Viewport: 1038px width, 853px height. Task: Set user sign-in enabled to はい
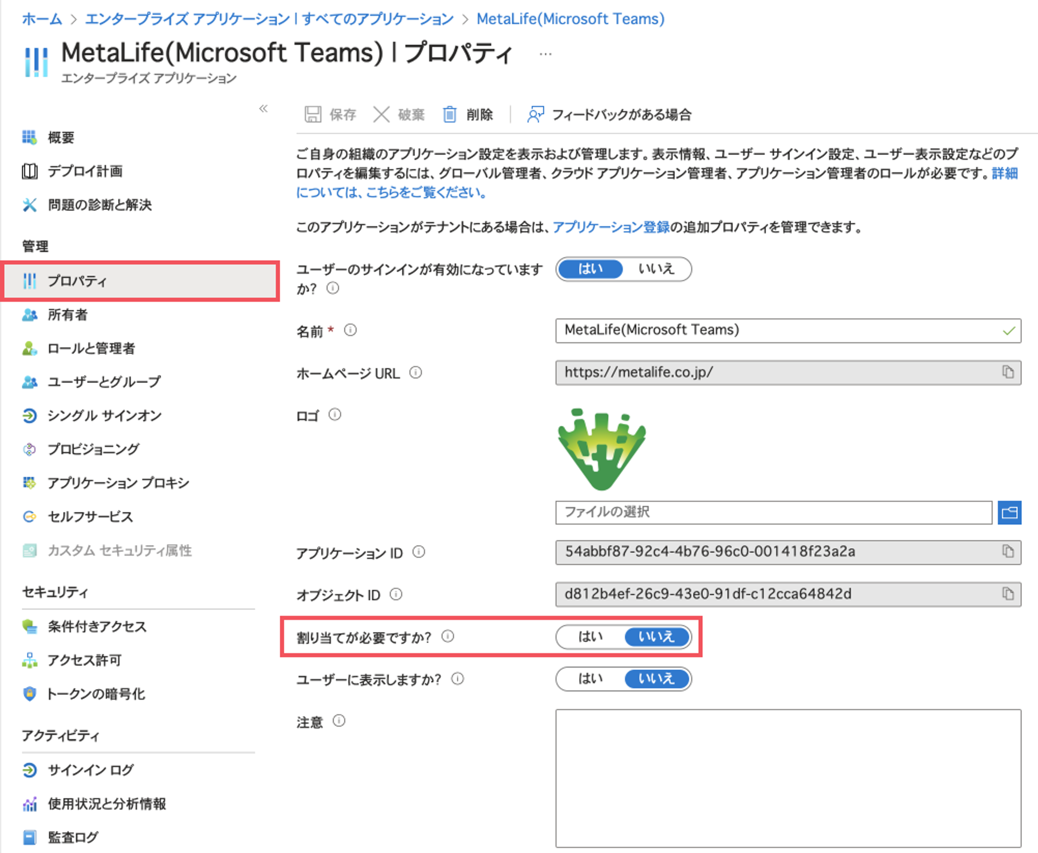591,269
